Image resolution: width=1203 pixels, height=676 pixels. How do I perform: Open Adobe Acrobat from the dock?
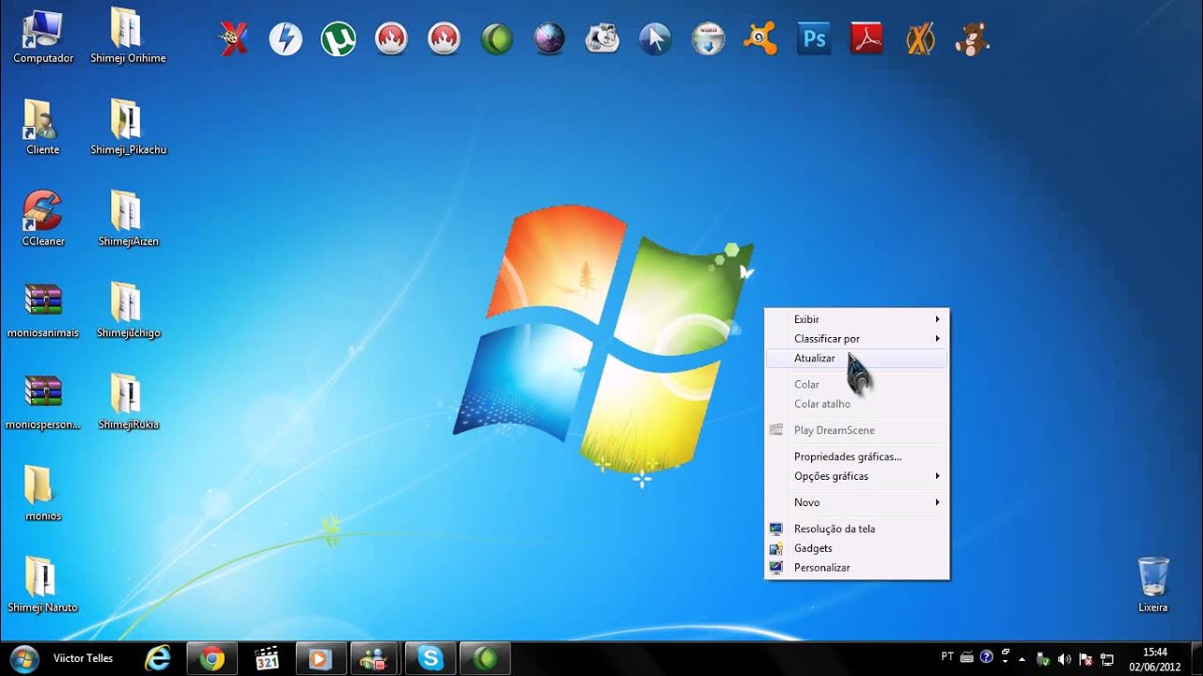click(x=867, y=38)
